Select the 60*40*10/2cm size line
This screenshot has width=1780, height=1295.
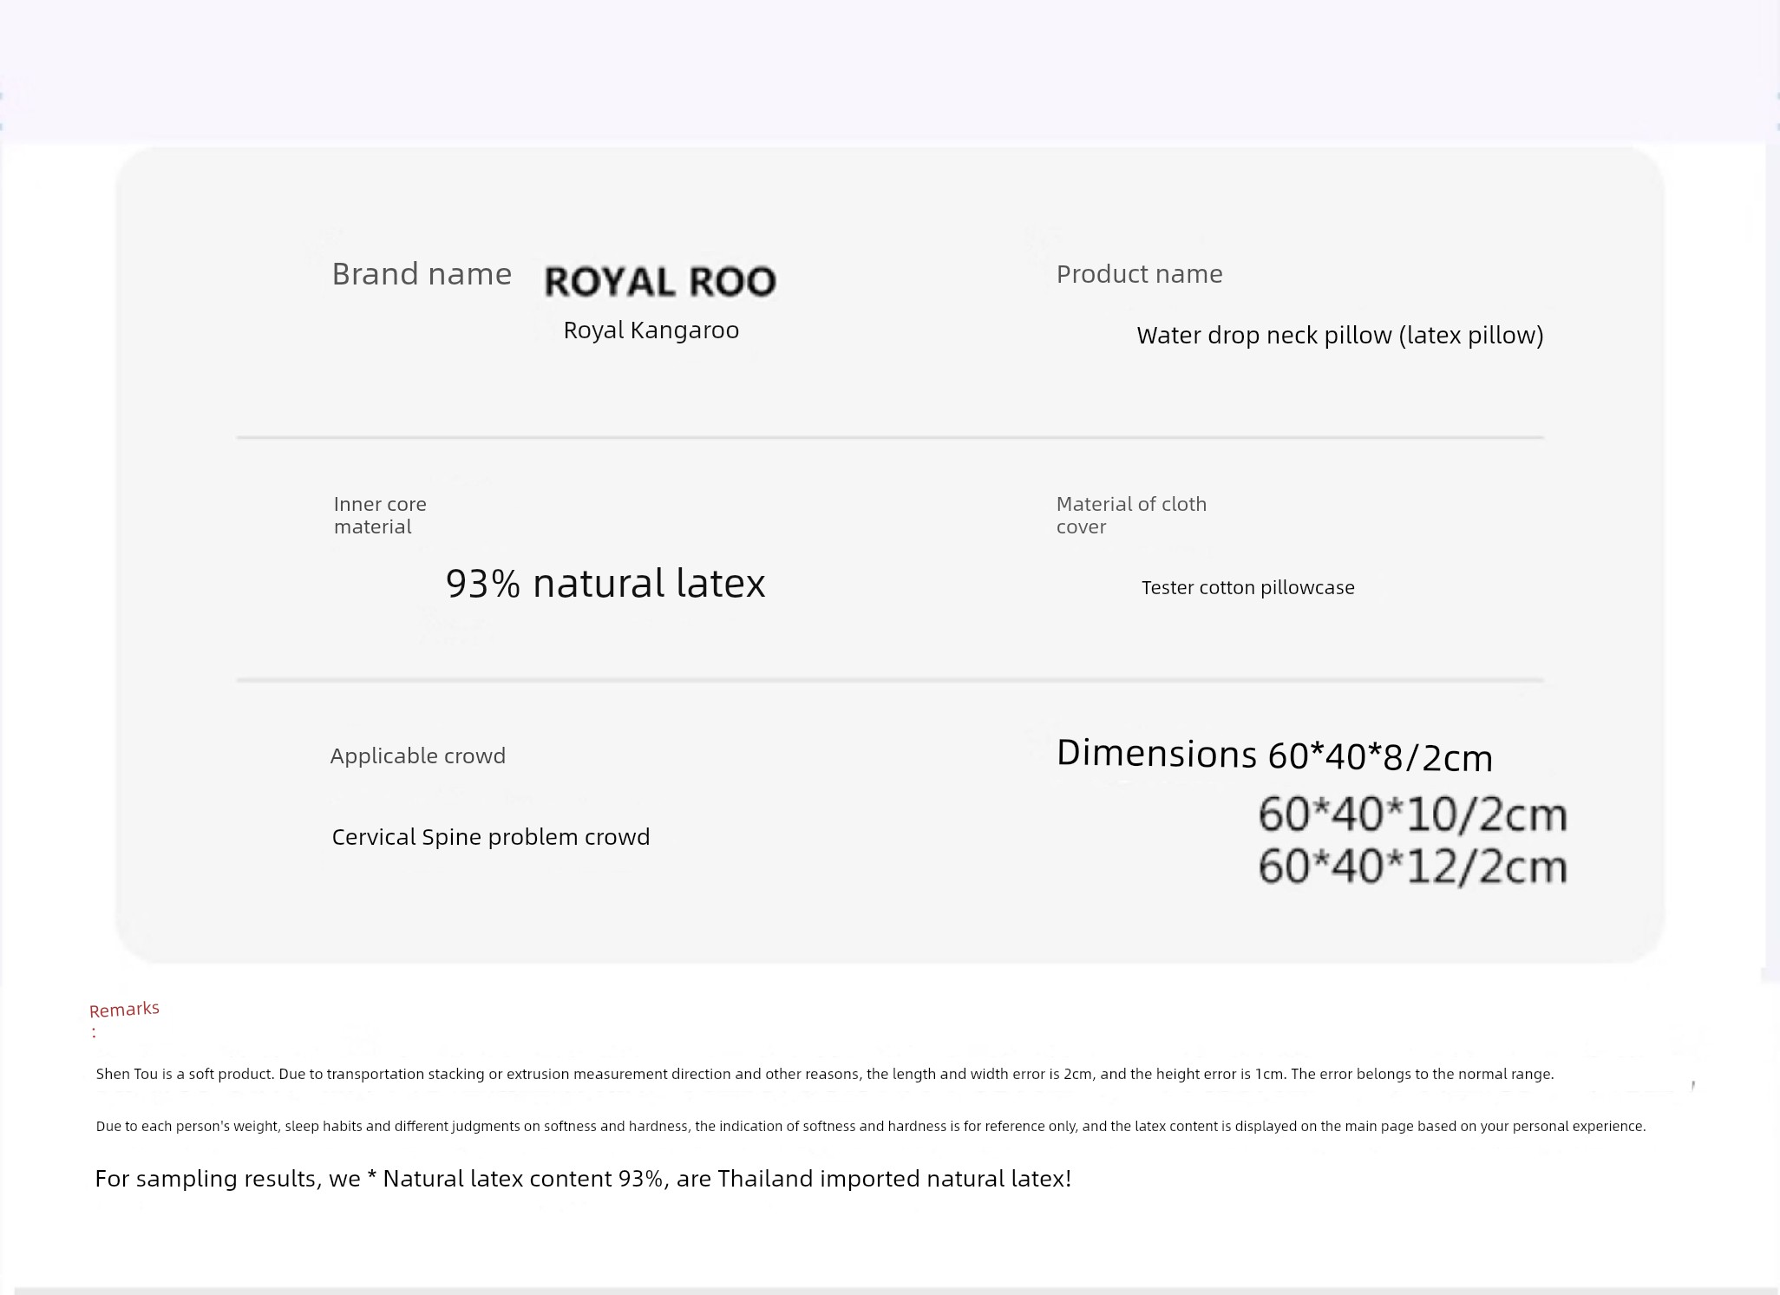pyautogui.click(x=1412, y=815)
